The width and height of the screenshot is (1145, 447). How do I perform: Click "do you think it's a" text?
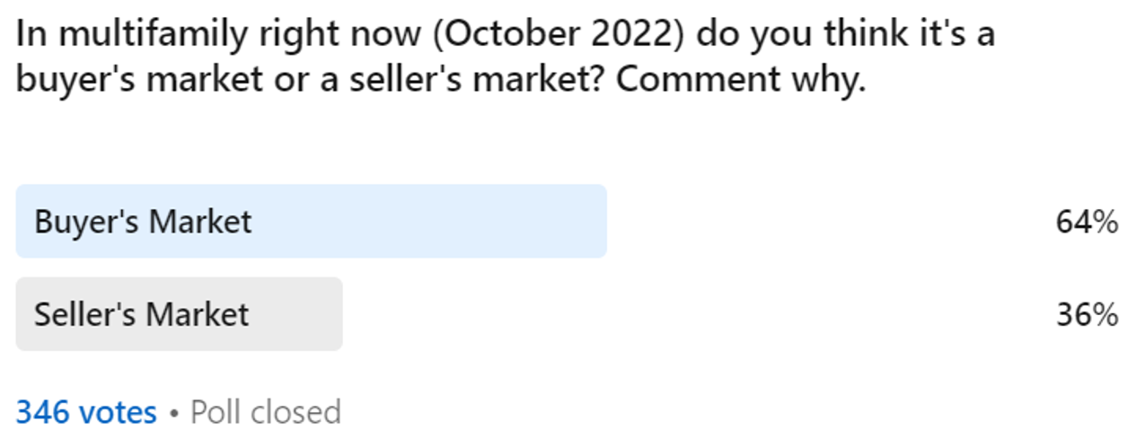(844, 35)
